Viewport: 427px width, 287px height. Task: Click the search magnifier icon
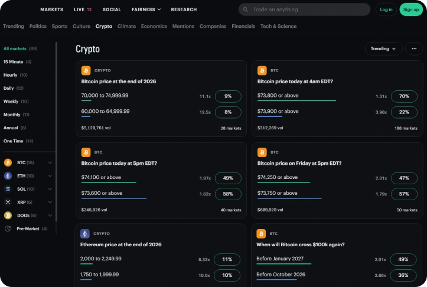coord(245,9)
